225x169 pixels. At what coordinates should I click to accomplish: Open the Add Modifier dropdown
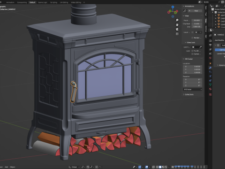click(x=219, y=40)
